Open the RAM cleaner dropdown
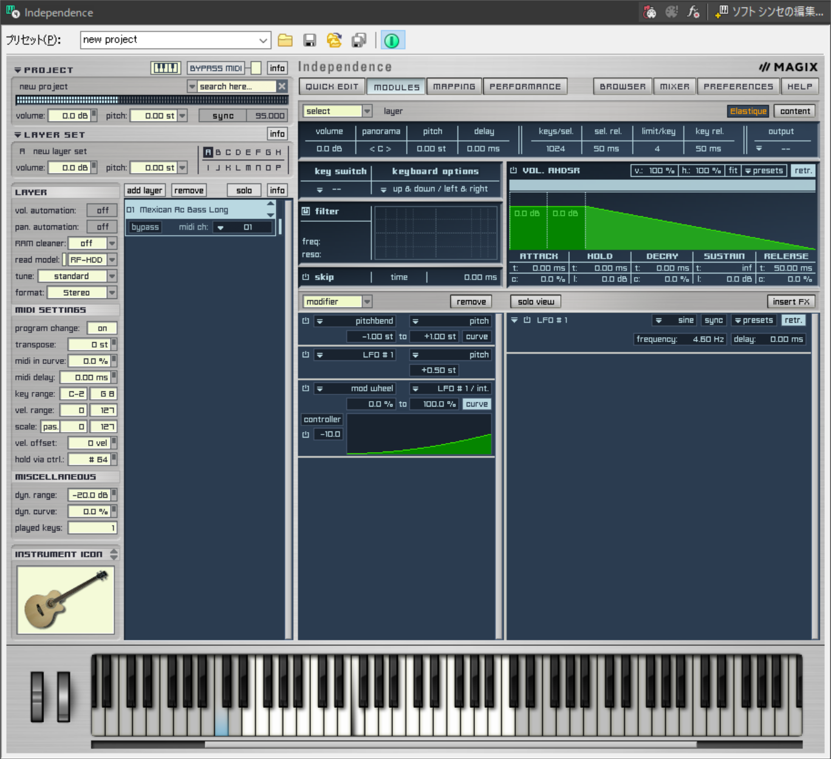 tap(112, 243)
